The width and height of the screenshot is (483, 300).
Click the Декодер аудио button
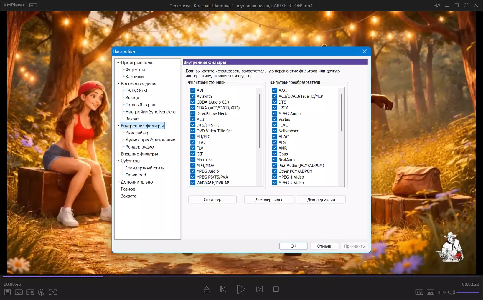(321, 199)
